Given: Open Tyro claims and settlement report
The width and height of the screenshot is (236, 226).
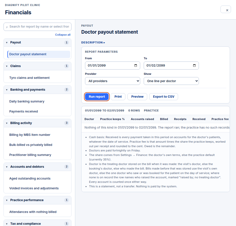Looking at the screenshot, I should click(x=39, y=78).
